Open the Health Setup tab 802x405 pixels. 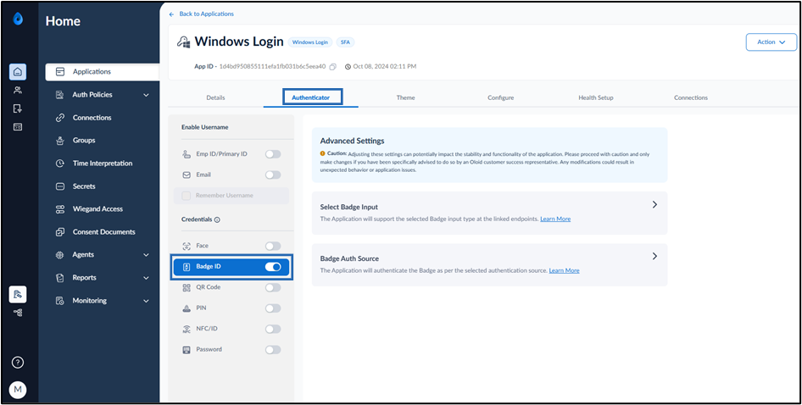coord(596,97)
